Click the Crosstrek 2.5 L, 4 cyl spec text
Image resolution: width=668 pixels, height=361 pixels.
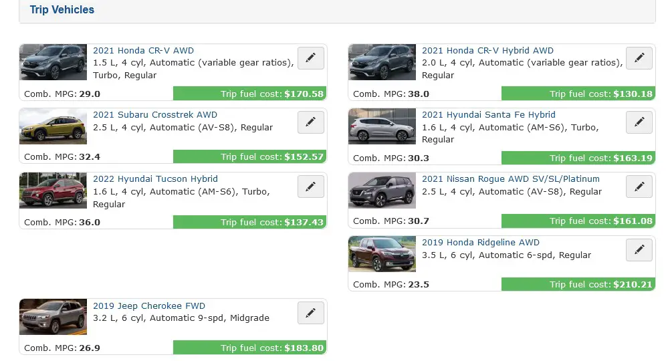click(x=183, y=127)
